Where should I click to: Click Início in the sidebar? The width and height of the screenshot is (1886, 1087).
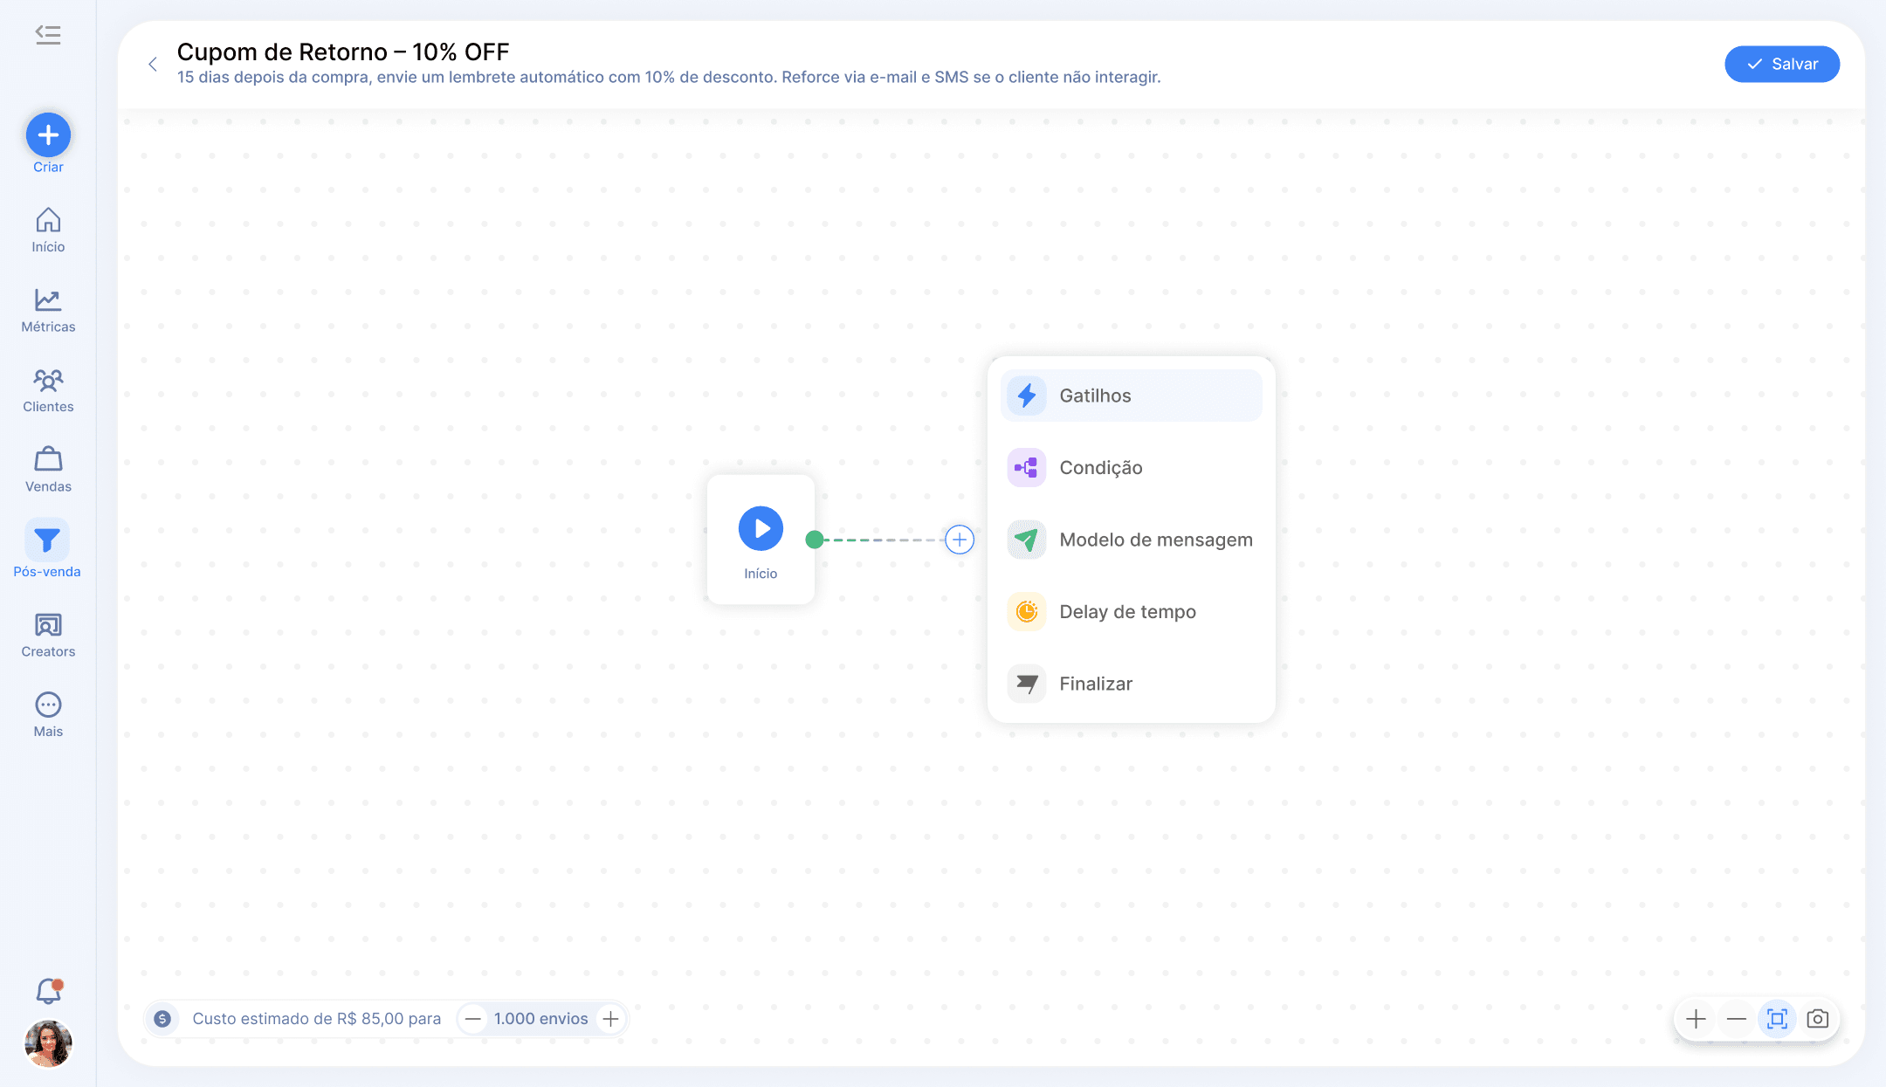pos(48,230)
